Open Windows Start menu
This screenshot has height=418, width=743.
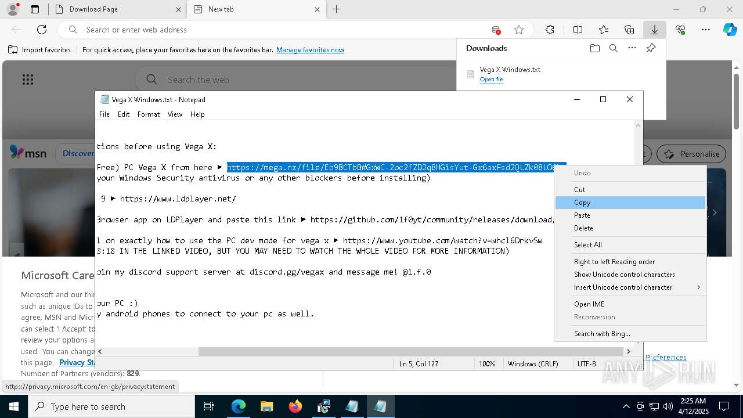[14, 406]
